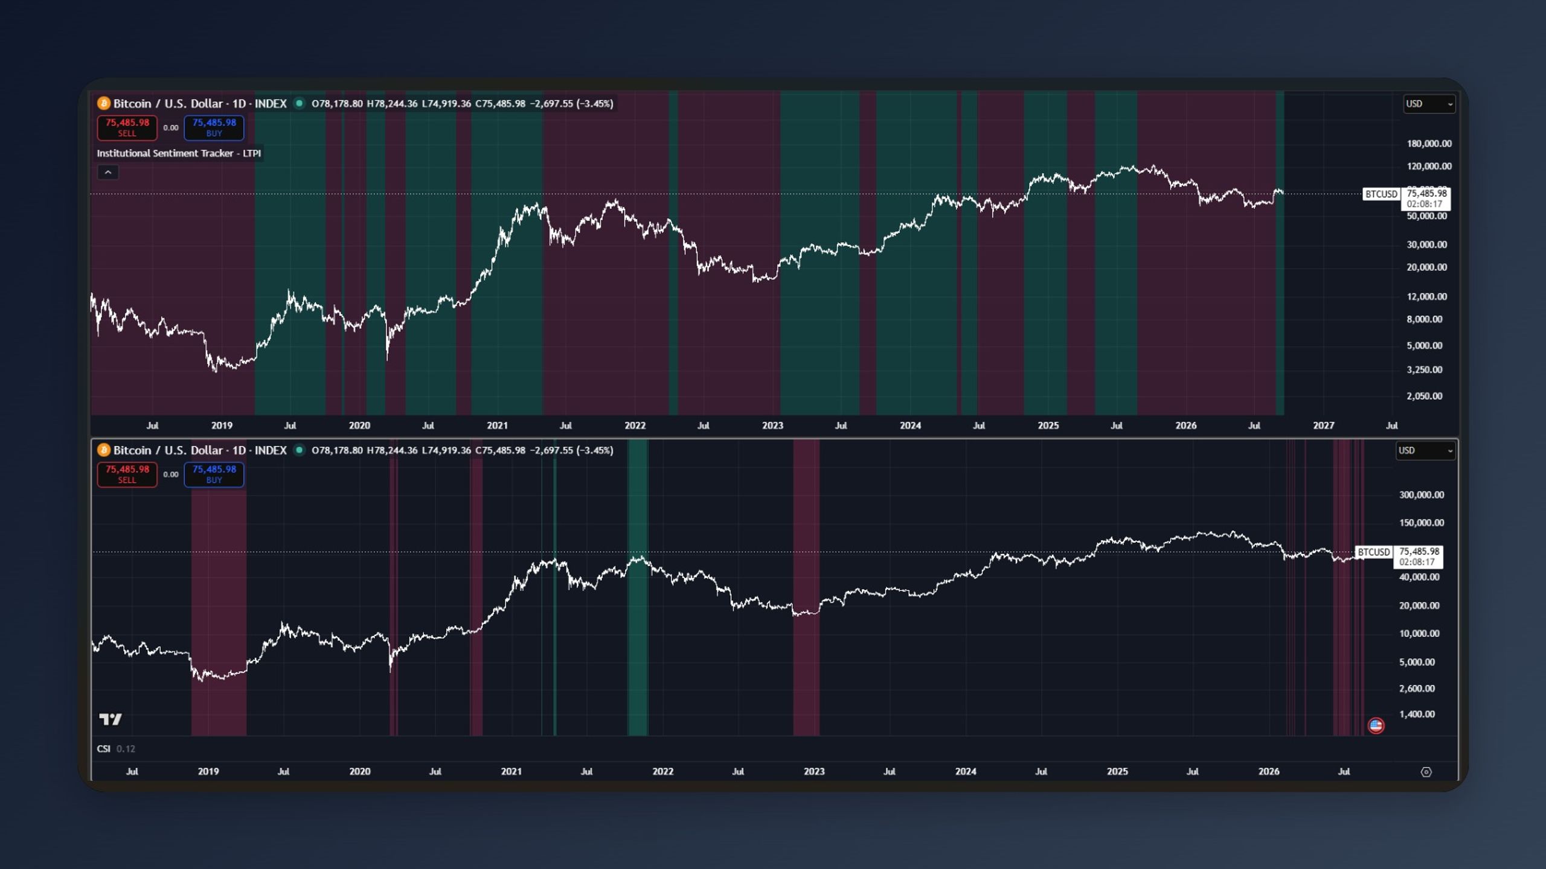The height and width of the screenshot is (869, 1546).
Task: Collapse the upper chart indicator legend chevron
Action: (108, 173)
